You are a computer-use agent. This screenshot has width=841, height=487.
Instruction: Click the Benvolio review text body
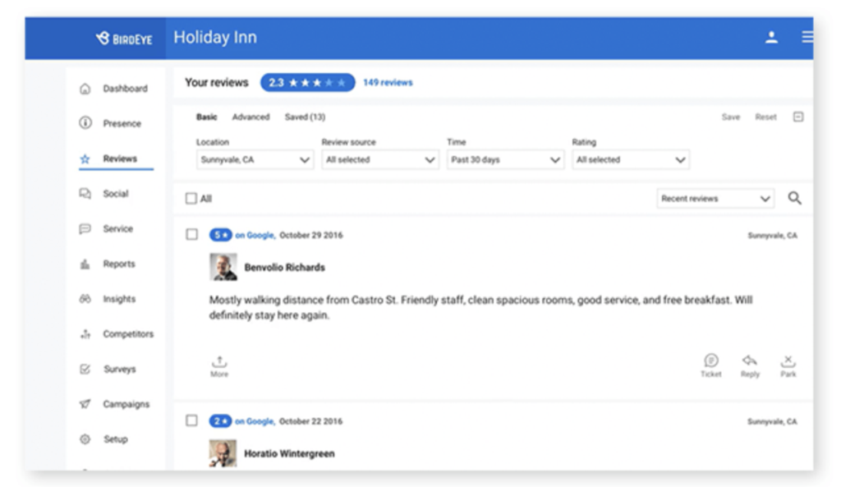point(480,307)
